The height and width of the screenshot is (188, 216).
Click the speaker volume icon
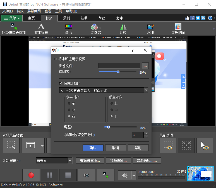[x=124, y=175]
